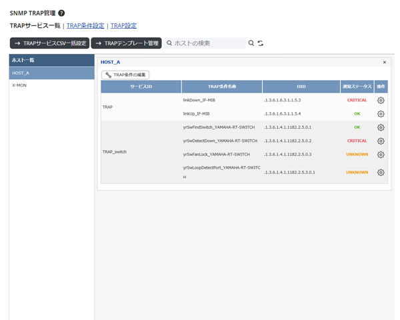Viewport: 400px width, 320px height.
Task: Click the TRAPサービス一覧 heading text
Action: click(35, 26)
